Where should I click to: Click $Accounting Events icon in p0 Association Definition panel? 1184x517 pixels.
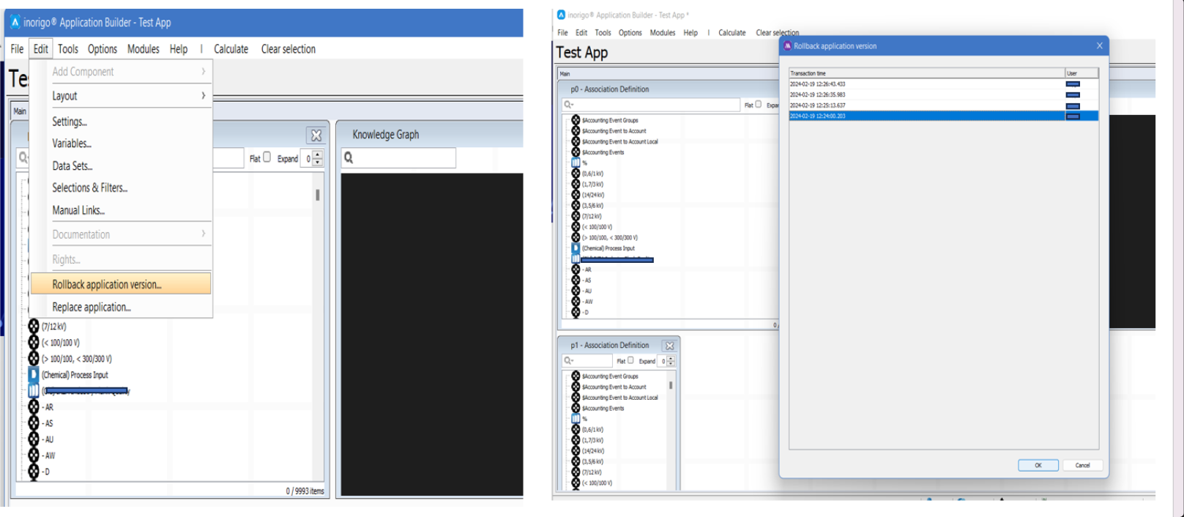(x=576, y=152)
